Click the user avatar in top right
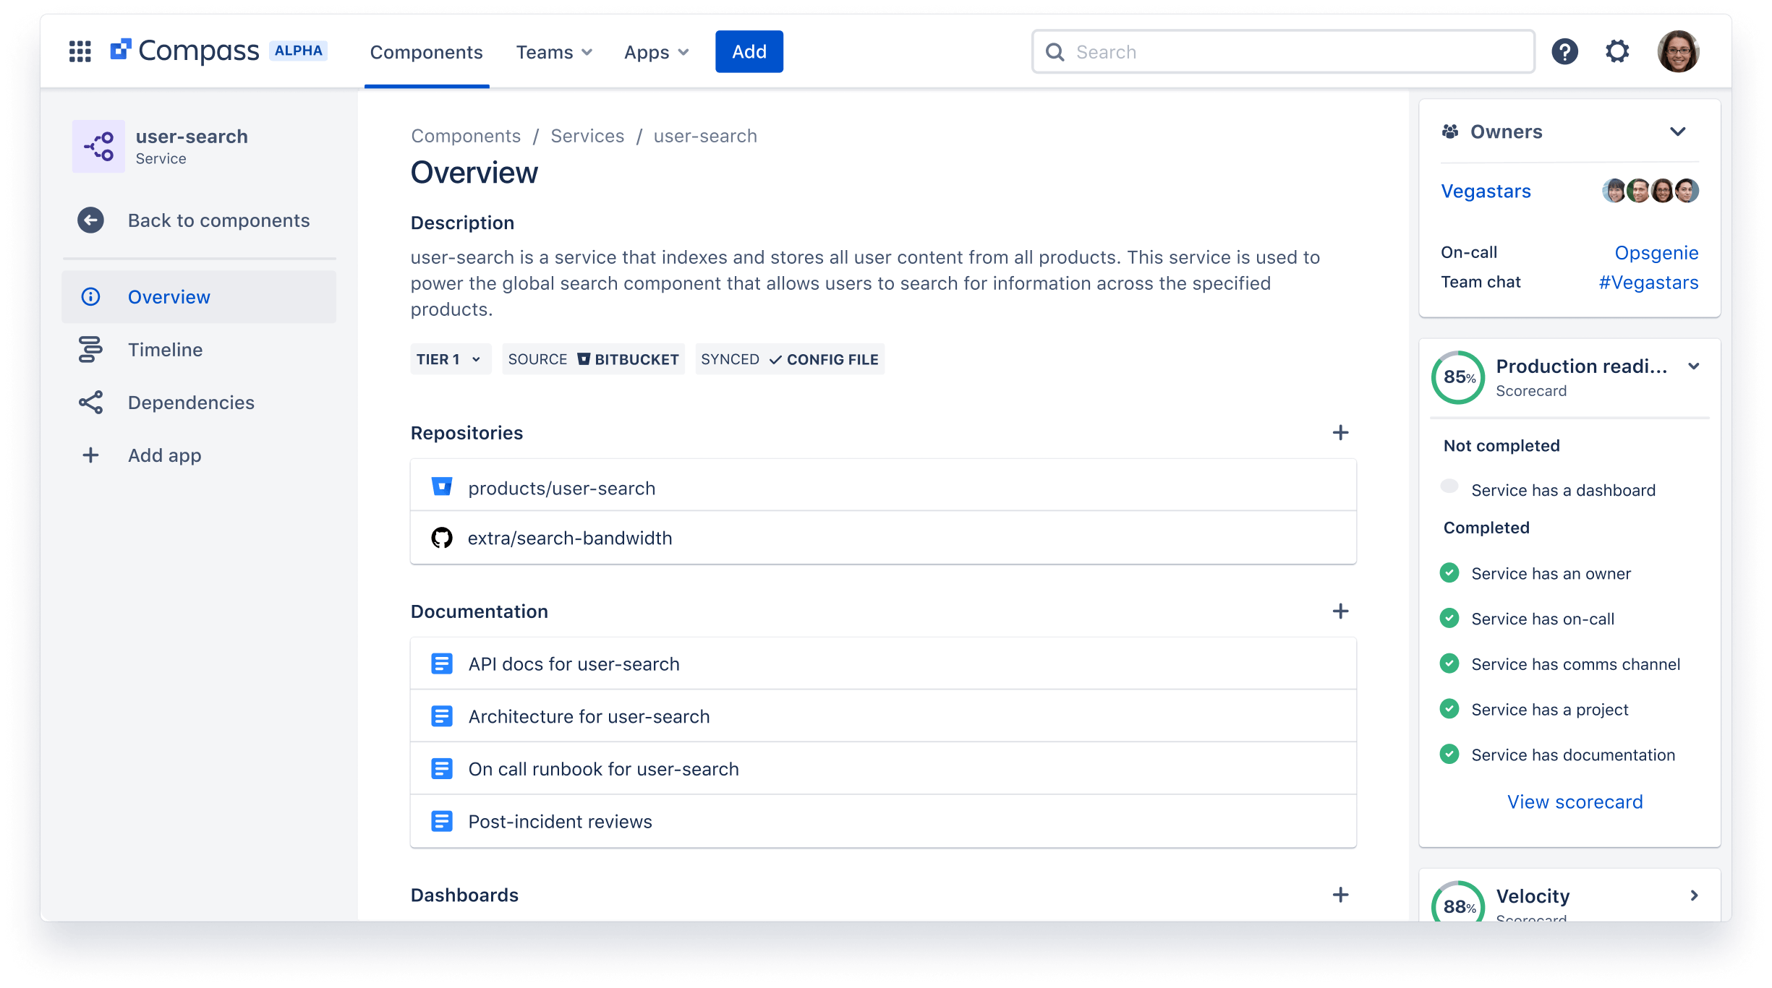This screenshot has height=988, width=1772. 1679,51
